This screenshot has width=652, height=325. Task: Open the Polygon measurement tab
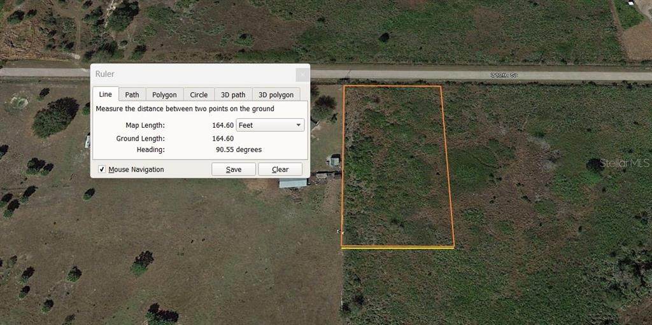point(164,95)
